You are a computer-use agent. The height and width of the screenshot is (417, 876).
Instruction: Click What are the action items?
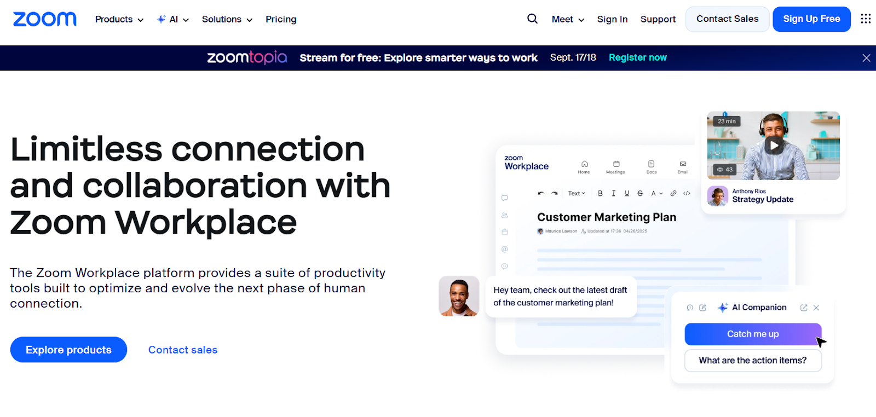(753, 360)
